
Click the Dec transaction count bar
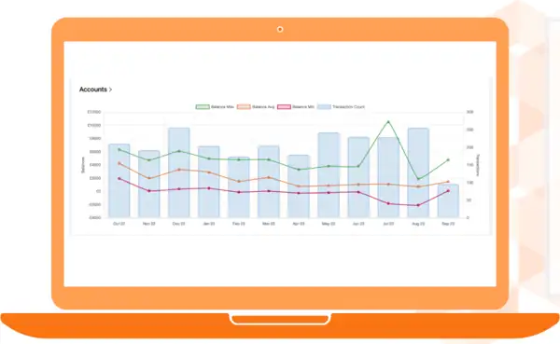click(x=179, y=172)
